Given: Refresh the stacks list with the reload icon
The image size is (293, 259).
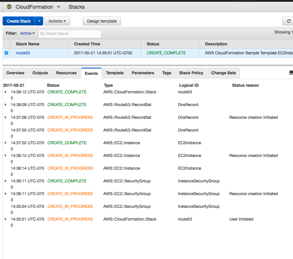Looking at the screenshot, I should [289, 21].
